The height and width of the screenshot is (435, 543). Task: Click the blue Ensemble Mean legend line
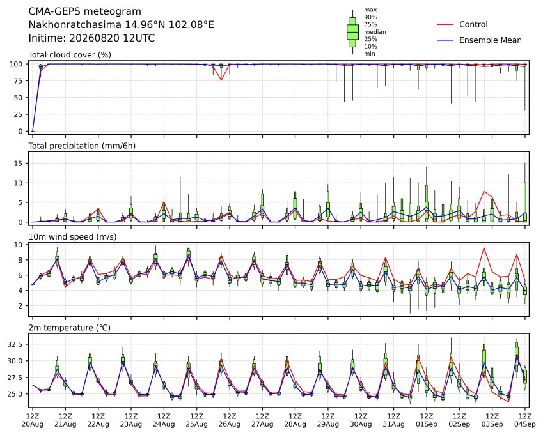pyautogui.click(x=445, y=40)
